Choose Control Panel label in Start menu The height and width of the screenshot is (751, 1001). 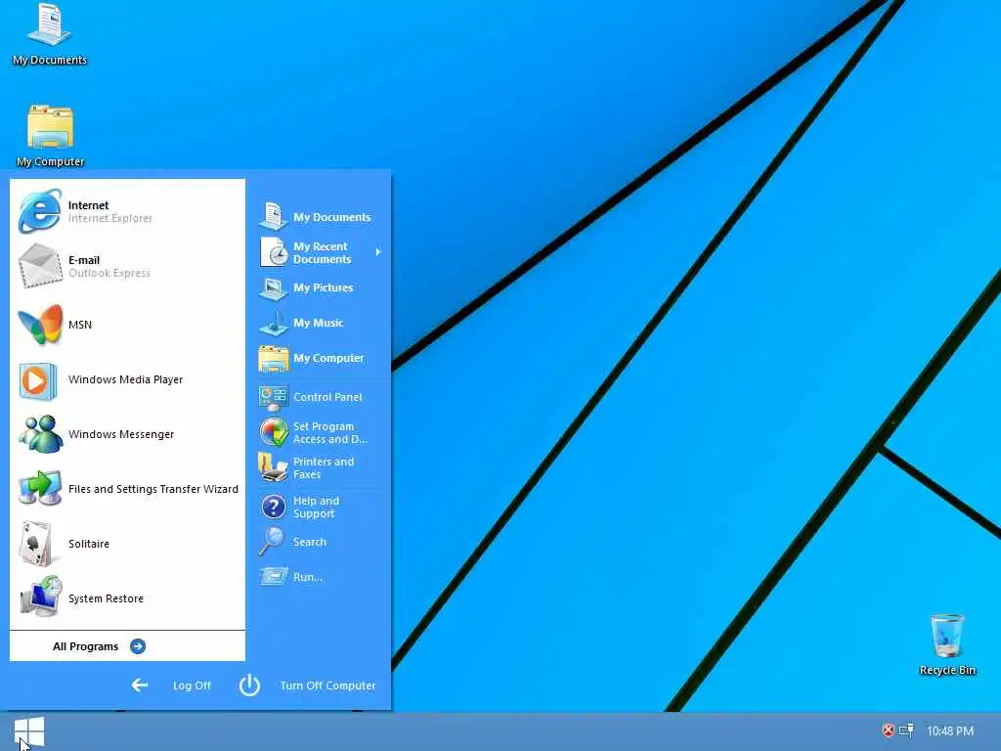327,397
